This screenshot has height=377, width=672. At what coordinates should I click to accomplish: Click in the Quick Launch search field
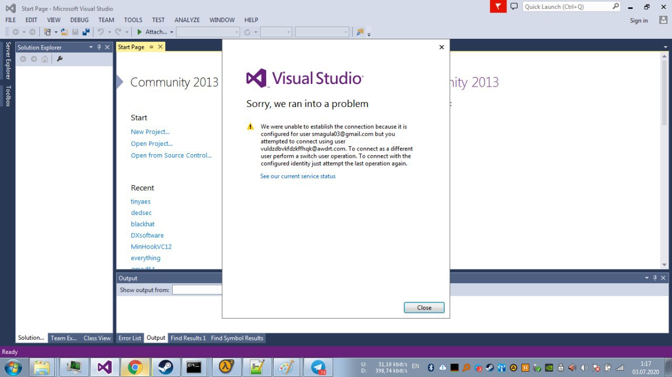pos(567,6)
